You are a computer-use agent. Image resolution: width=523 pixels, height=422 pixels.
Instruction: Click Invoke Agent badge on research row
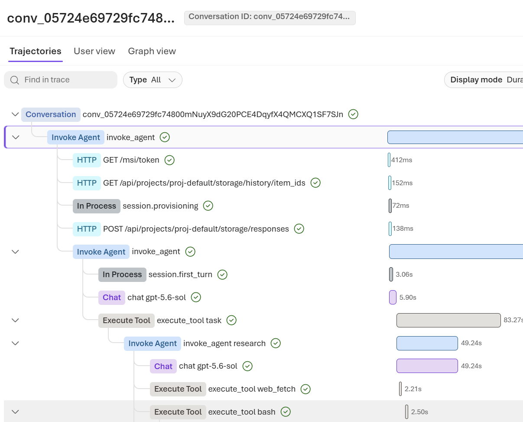pos(153,343)
